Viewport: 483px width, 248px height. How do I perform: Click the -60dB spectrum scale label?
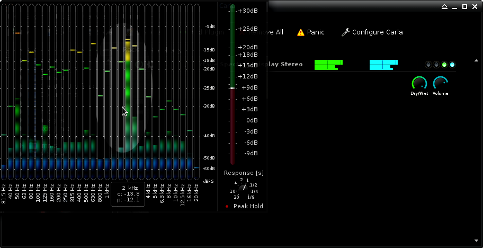click(209, 169)
